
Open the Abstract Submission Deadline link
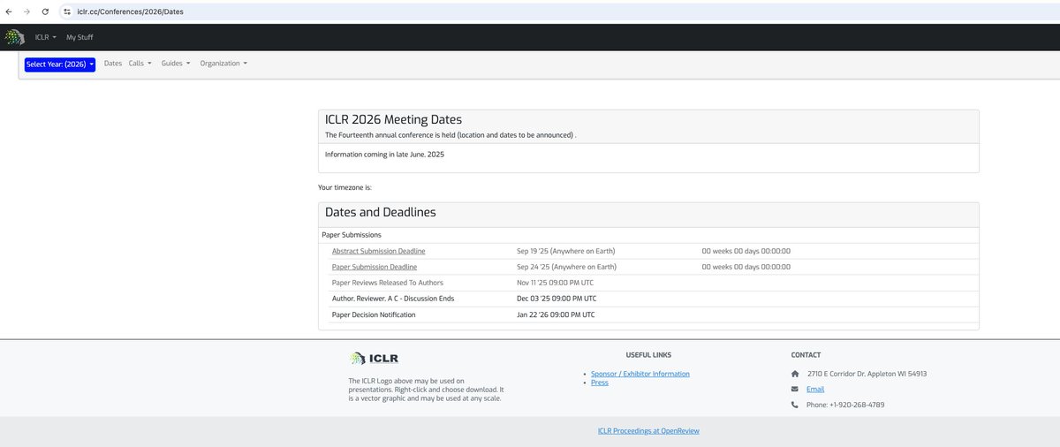tap(379, 251)
